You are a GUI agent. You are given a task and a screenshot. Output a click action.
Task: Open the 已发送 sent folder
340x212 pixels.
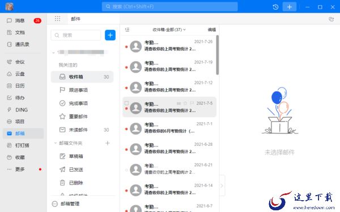pyautogui.click(x=82, y=170)
